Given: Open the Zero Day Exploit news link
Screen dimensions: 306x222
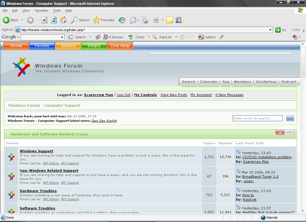Looking at the screenshot, I should 104,121.
